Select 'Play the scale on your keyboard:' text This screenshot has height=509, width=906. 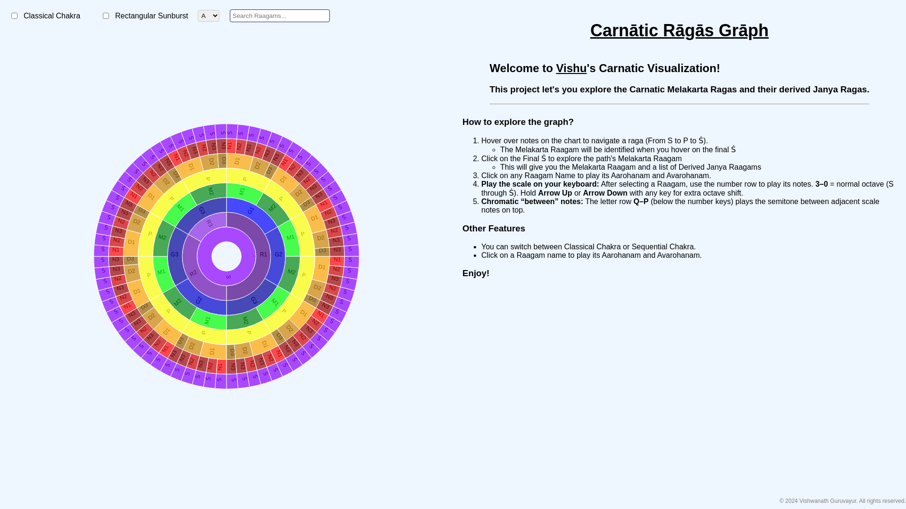click(x=540, y=184)
